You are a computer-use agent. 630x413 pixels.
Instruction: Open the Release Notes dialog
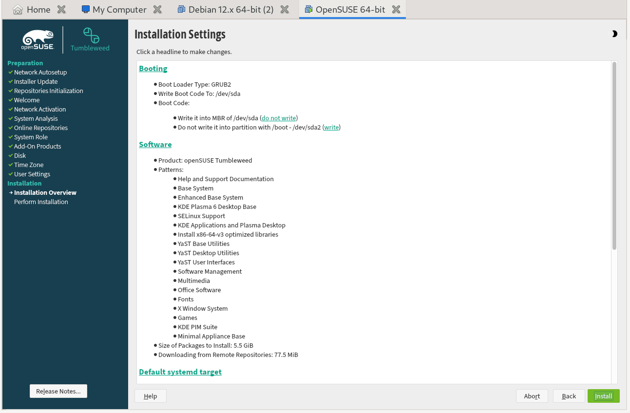click(58, 391)
